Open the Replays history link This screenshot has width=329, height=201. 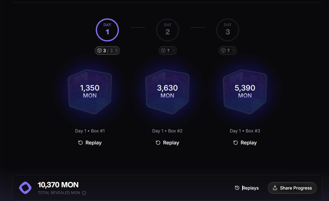(x=250, y=188)
